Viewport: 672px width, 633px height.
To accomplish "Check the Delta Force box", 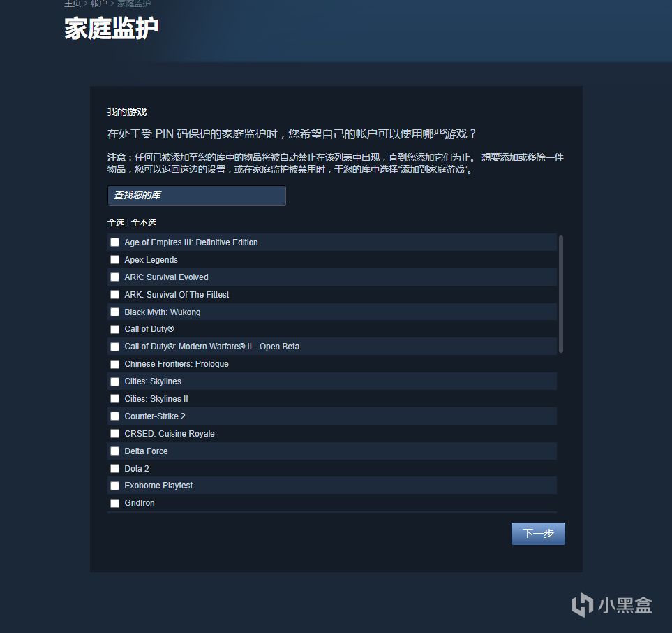I will point(114,451).
